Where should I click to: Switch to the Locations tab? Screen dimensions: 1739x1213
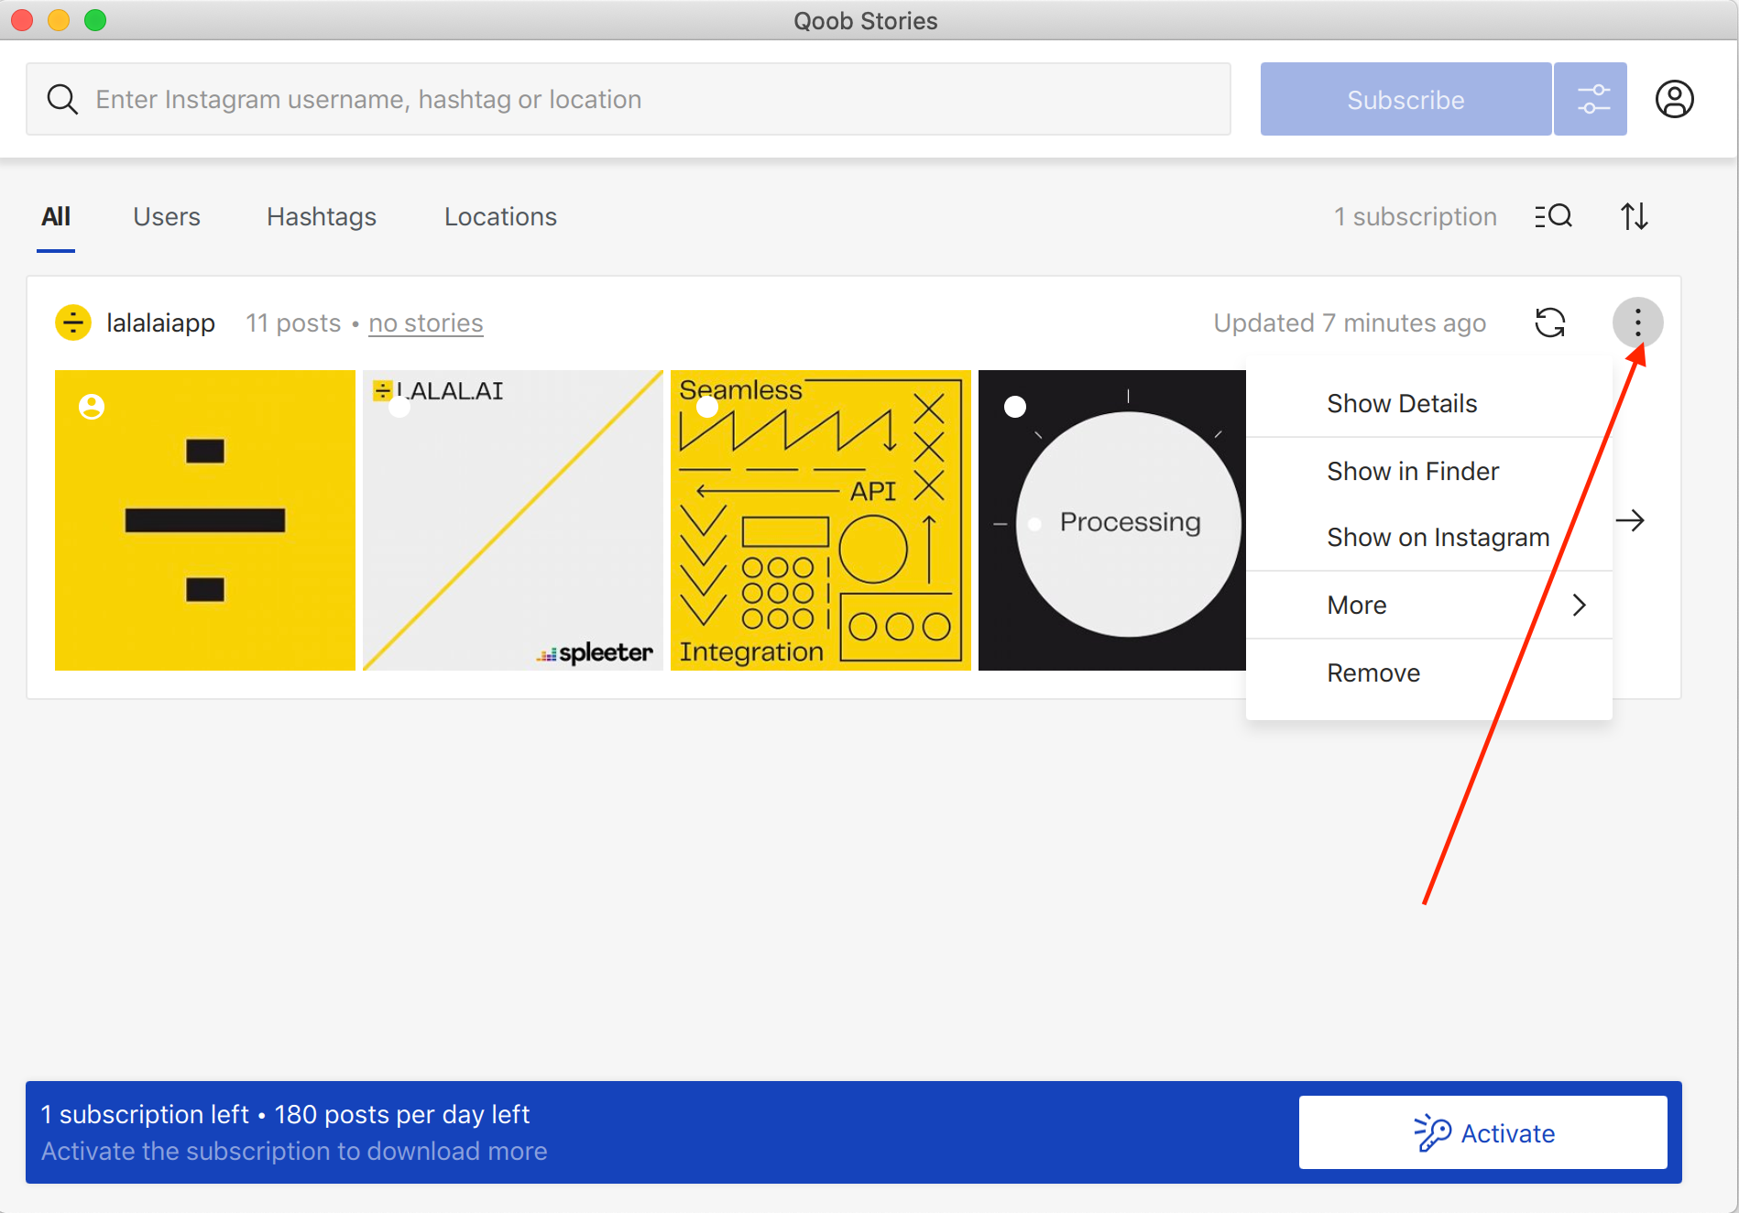point(500,216)
